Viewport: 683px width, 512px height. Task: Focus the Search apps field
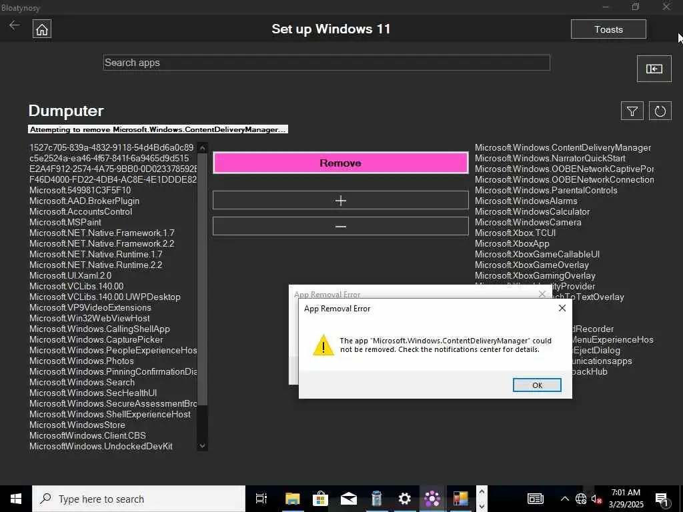click(327, 63)
